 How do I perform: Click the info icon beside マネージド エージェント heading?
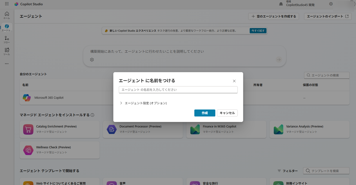(x=92, y=115)
